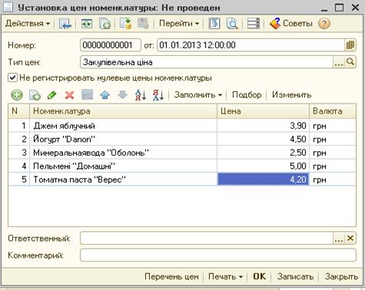
Task: Click the Подбор button
Action: click(247, 95)
